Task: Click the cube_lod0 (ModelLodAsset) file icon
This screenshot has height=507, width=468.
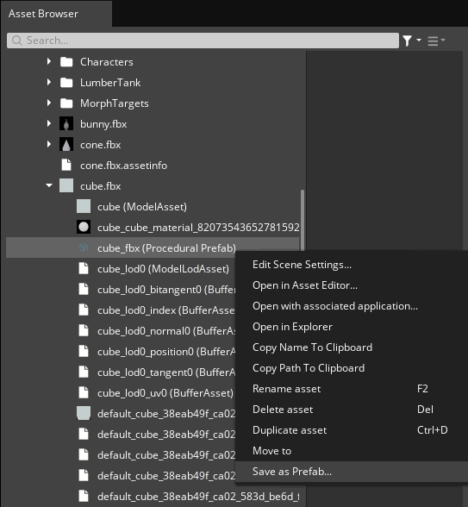Action: click(84, 269)
